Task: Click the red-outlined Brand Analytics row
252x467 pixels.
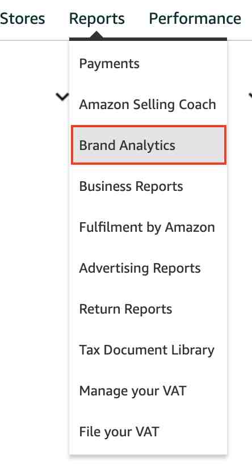Action: coord(149,145)
